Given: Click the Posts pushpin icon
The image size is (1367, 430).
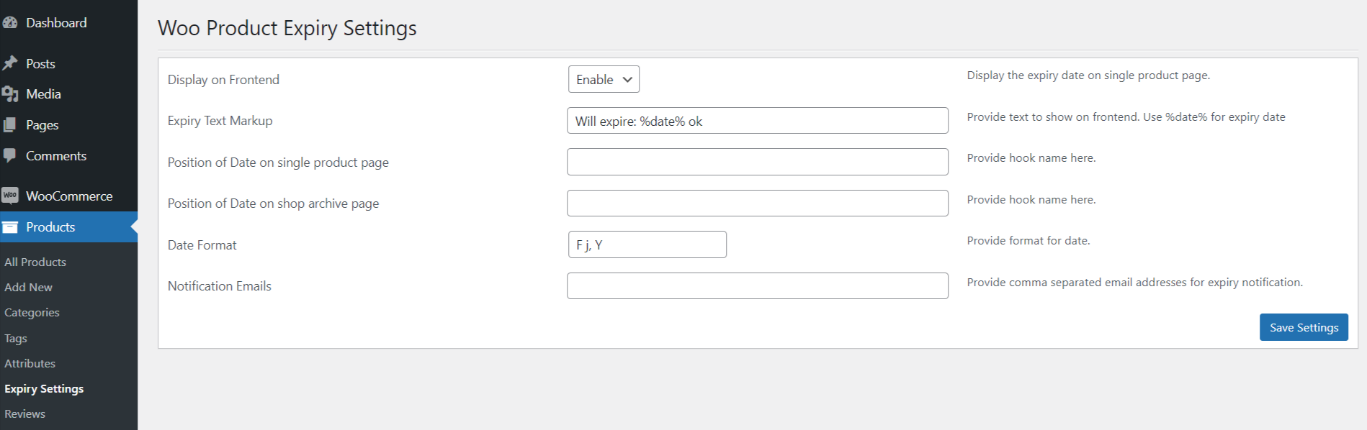Looking at the screenshot, I should pyautogui.click(x=9, y=63).
